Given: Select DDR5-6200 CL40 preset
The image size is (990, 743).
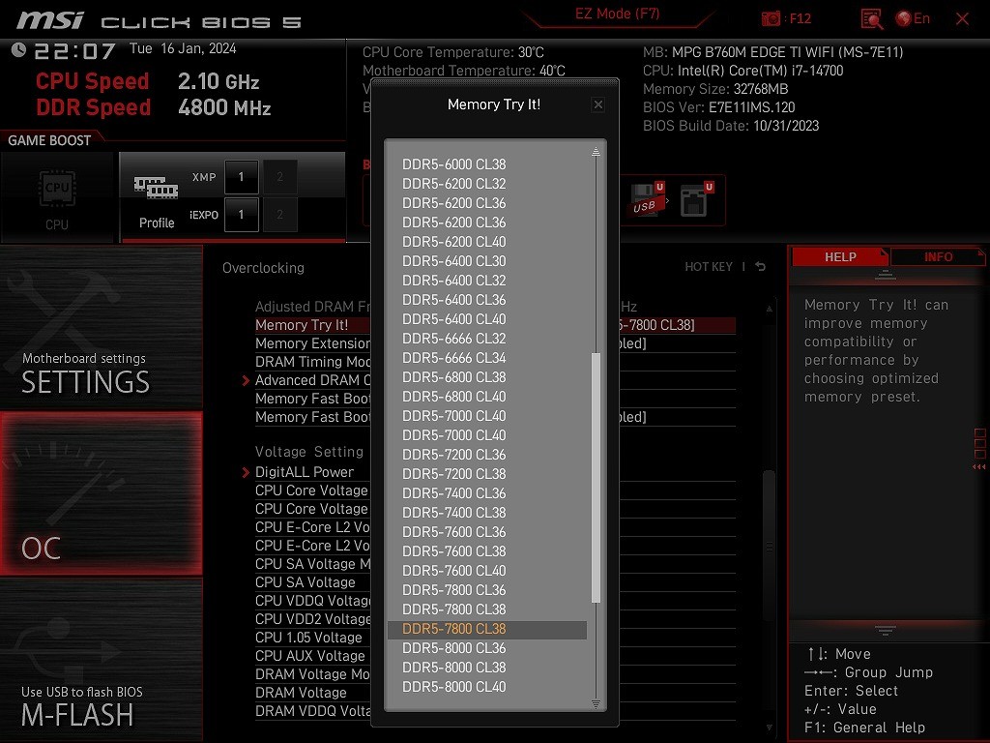Looking at the screenshot, I should 454,242.
